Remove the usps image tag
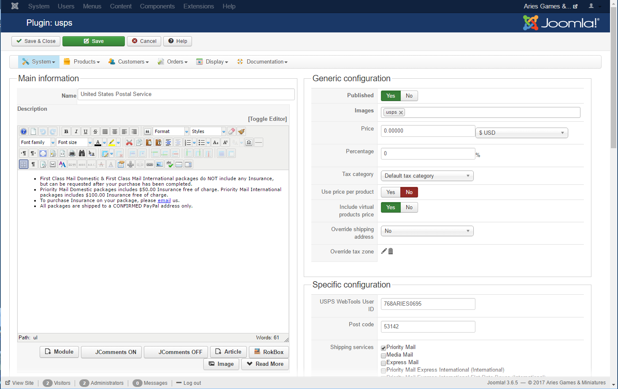The width and height of the screenshot is (618, 389). 401,112
